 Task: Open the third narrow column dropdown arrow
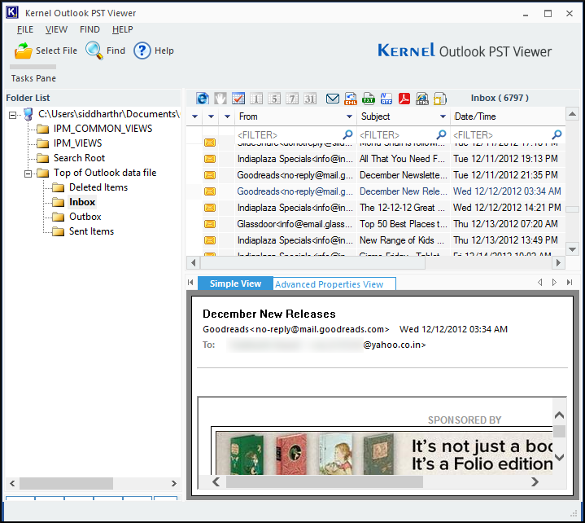click(x=228, y=116)
